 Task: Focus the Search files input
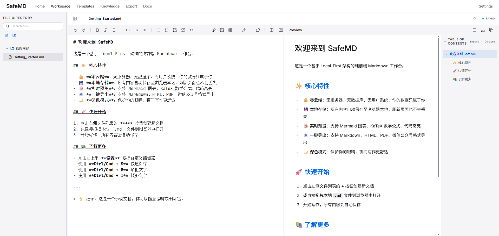pyautogui.click(x=33, y=26)
